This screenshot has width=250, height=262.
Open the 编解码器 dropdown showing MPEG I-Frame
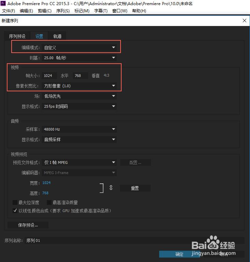79,173
